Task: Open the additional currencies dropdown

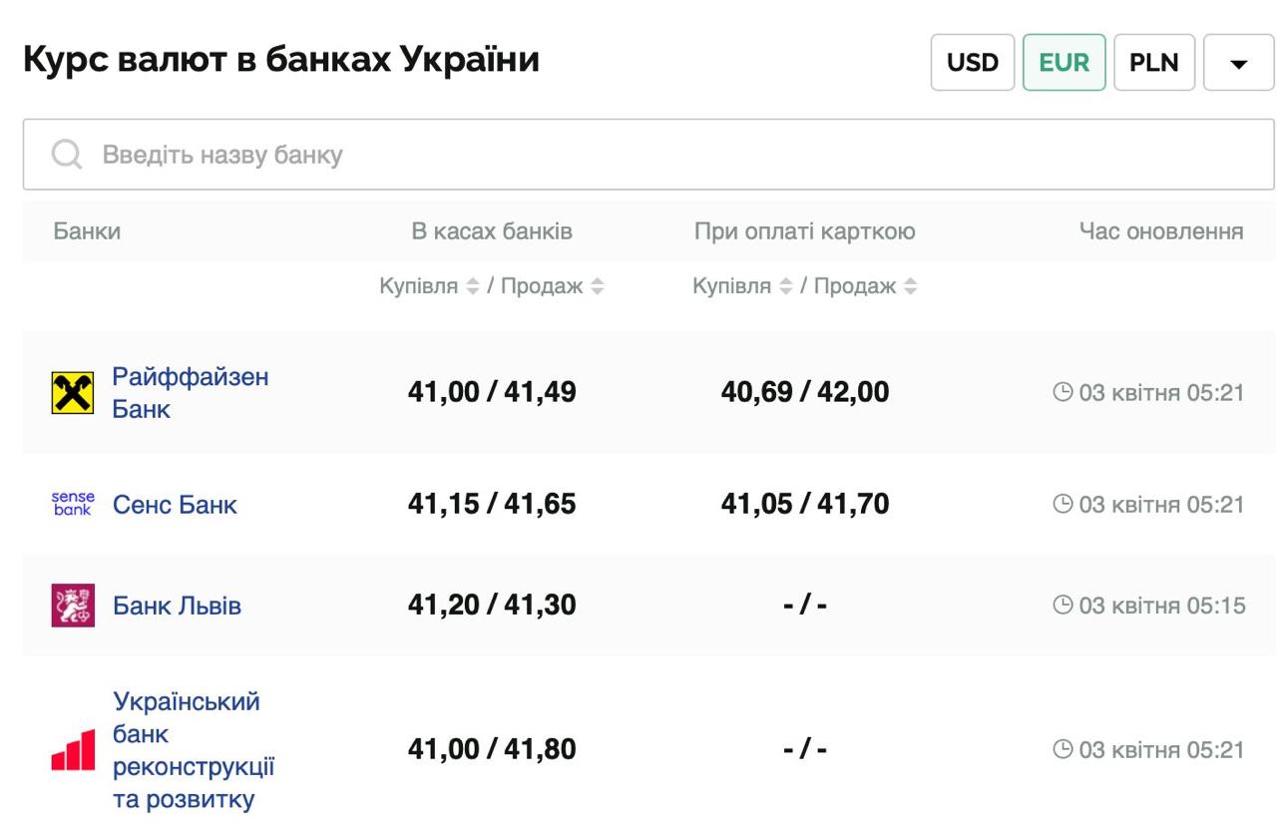Action: click(x=1237, y=62)
